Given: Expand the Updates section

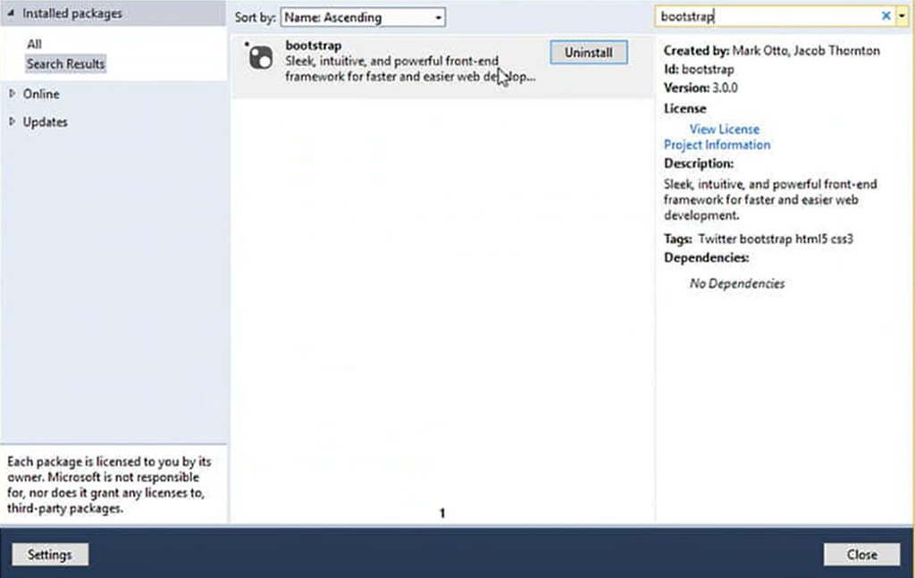Looking at the screenshot, I should pyautogui.click(x=12, y=121).
